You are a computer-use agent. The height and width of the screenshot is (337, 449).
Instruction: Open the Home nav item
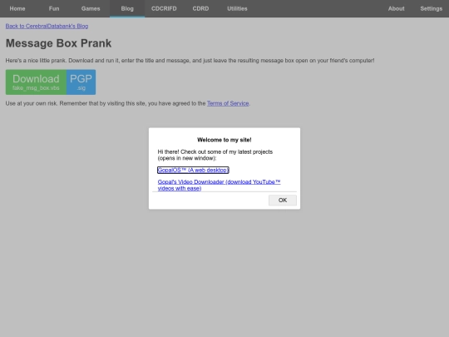tap(17, 8)
